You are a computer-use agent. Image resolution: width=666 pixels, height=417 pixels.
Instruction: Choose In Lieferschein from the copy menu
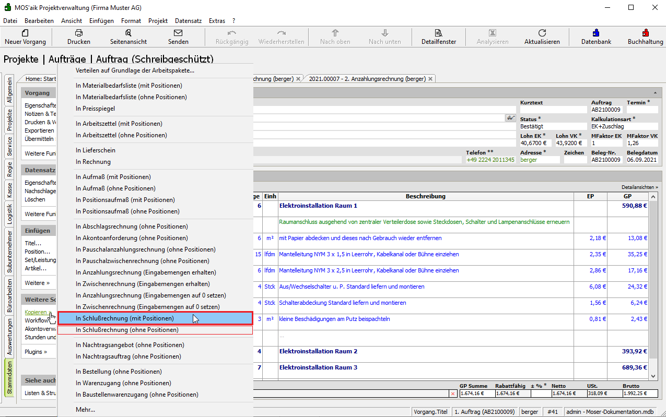(96, 150)
